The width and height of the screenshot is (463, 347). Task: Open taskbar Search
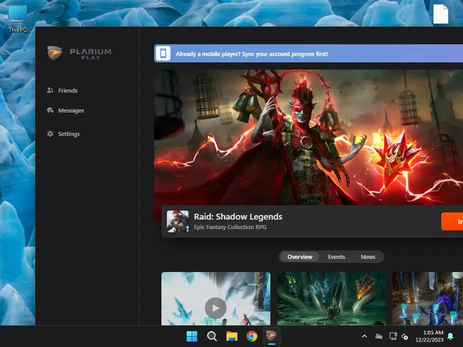pos(212,336)
